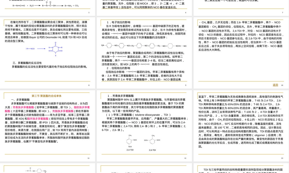This screenshot has width=289, height=173.
Task: Select slide 12 with TDI structures
Action: tap(144, 126)
